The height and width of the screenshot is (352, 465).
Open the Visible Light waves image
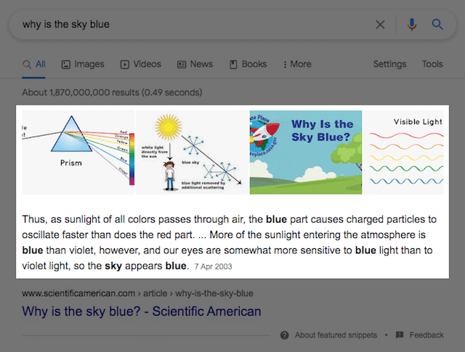click(x=405, y=152)
